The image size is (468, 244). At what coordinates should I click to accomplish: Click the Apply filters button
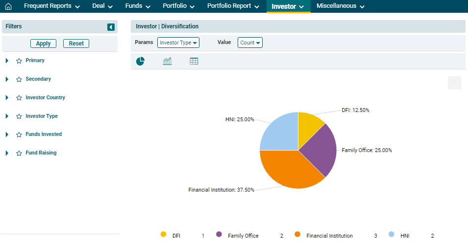tap(43, 44)
